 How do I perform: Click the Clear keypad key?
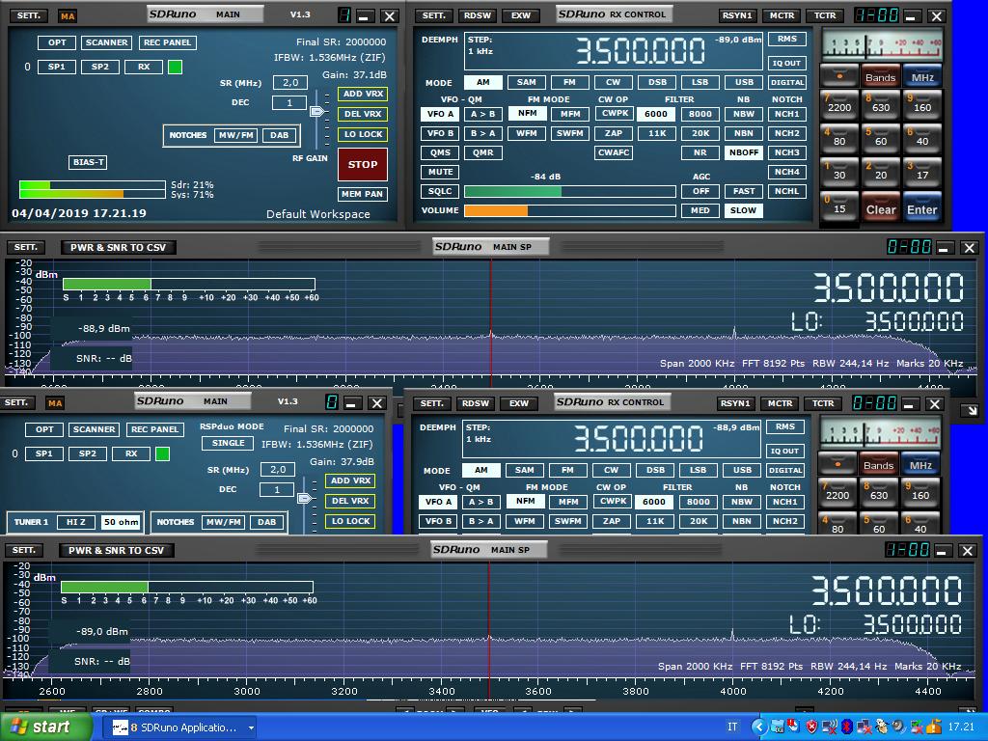[881, 208]
